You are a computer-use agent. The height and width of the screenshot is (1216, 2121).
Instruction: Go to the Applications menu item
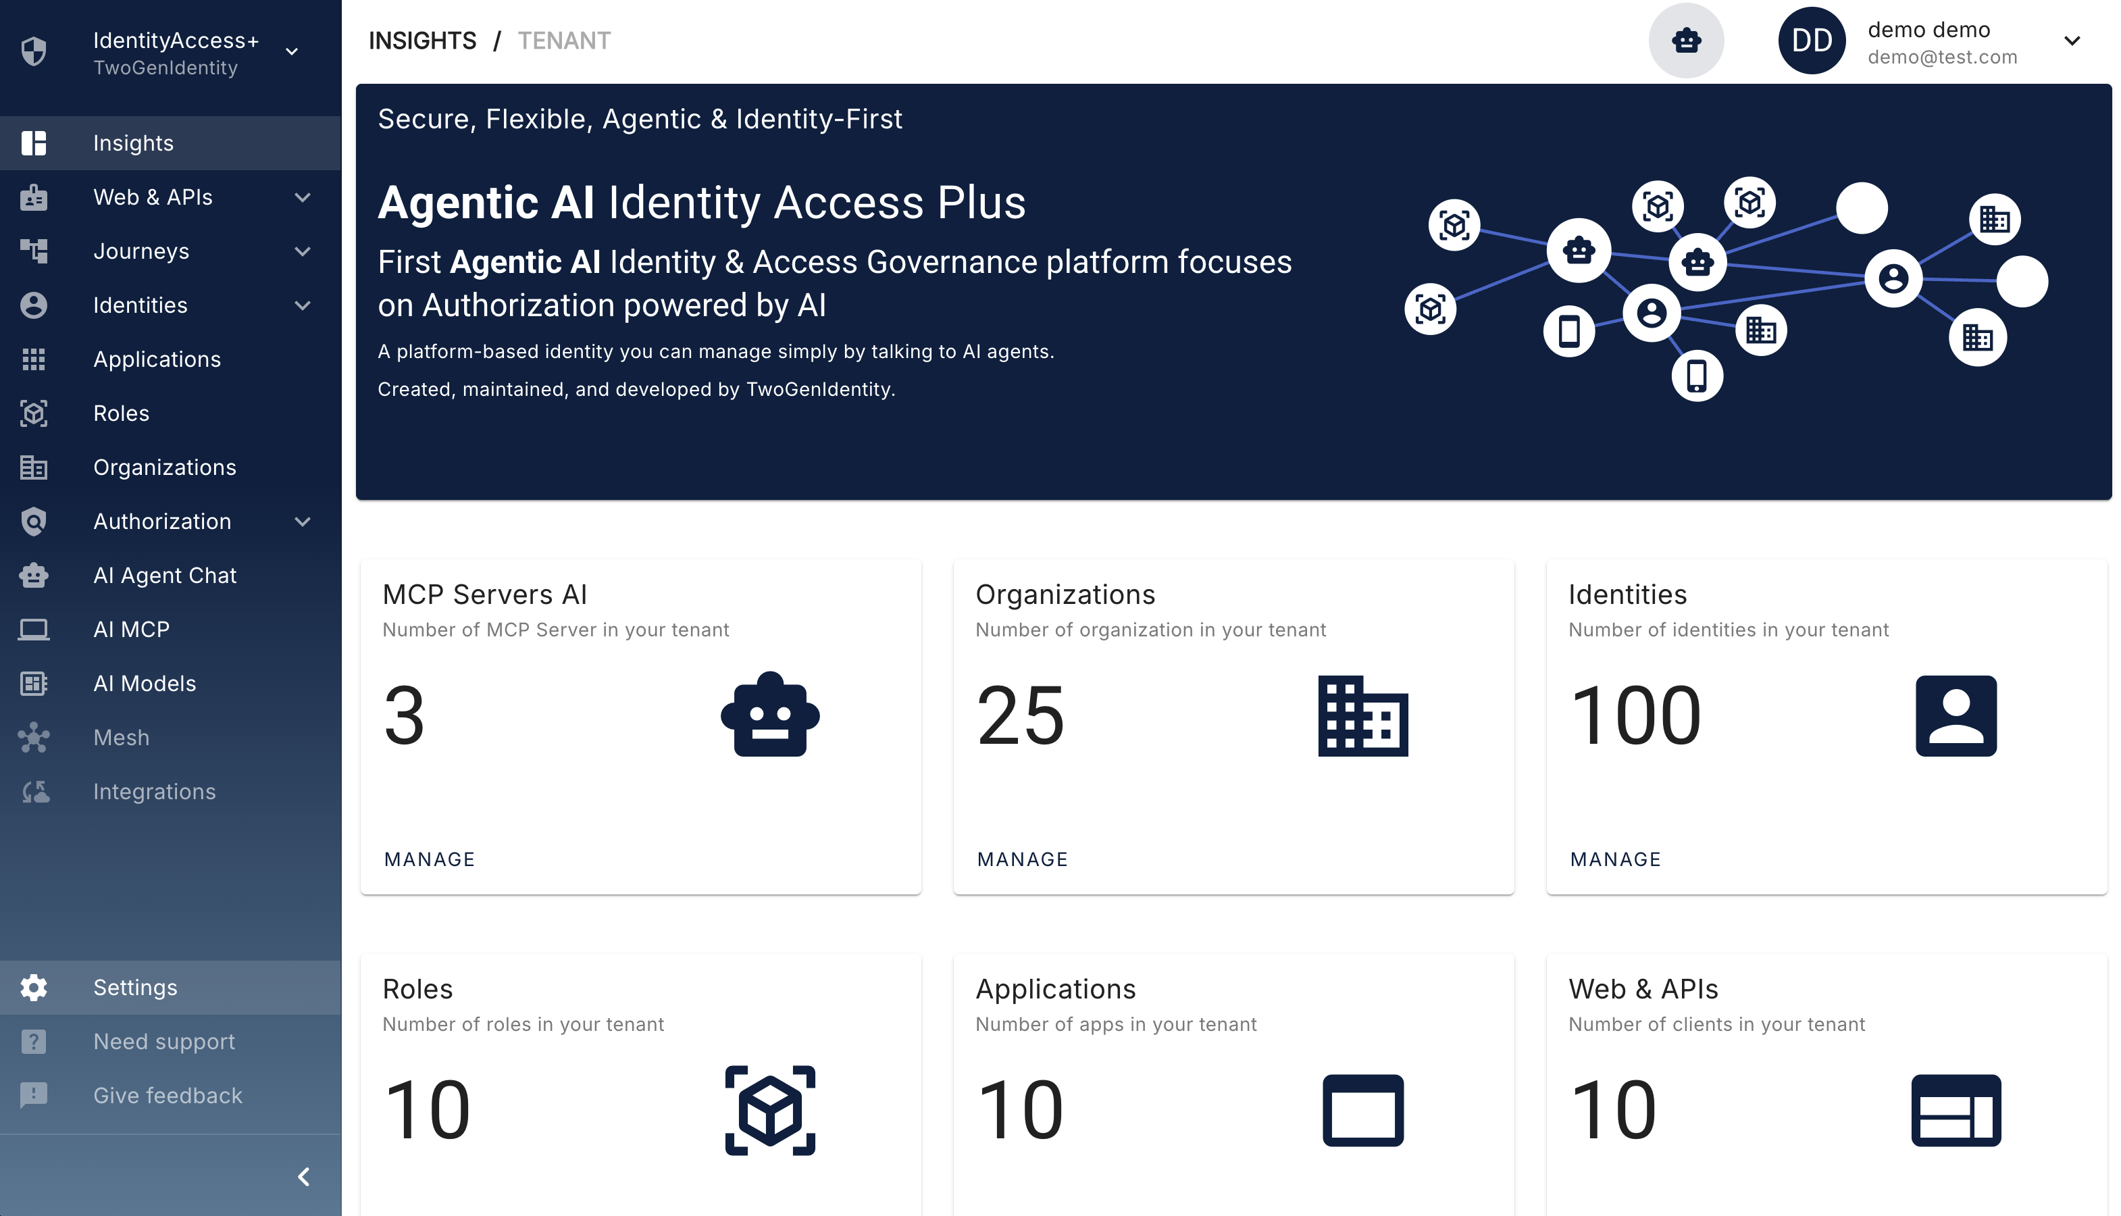pos(157,359)
